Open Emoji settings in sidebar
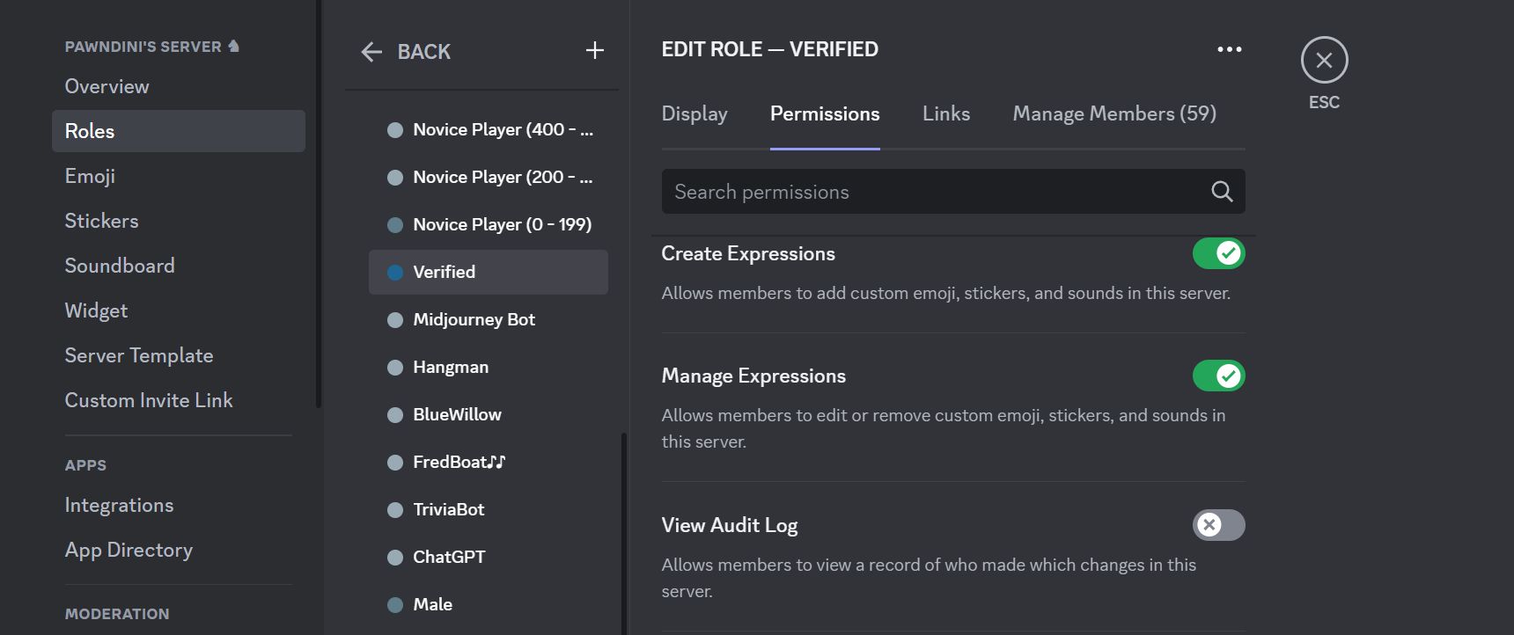Image resolution: width=1514 pixels, height=635 pixels. [90, 176]
